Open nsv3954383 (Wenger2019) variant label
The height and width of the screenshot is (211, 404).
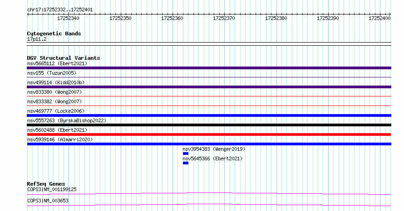(x=214, y=149)
